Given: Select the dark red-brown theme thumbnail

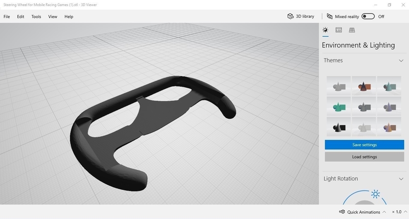Looking at the screenshot, I should pos(364,86).
